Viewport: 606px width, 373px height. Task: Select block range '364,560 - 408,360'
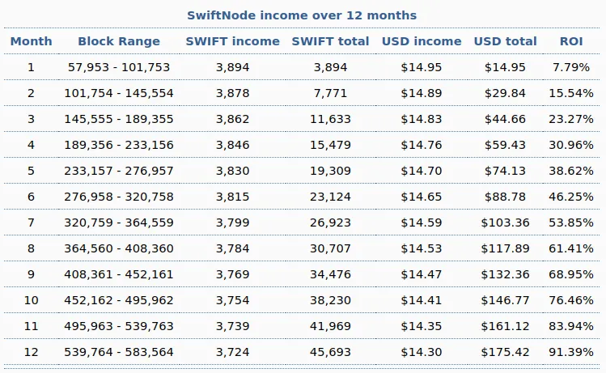pyautogui.click(x=119, y=248)
